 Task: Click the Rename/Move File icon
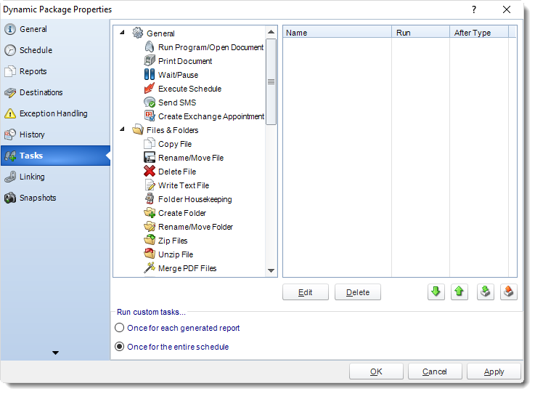point(150,158)
